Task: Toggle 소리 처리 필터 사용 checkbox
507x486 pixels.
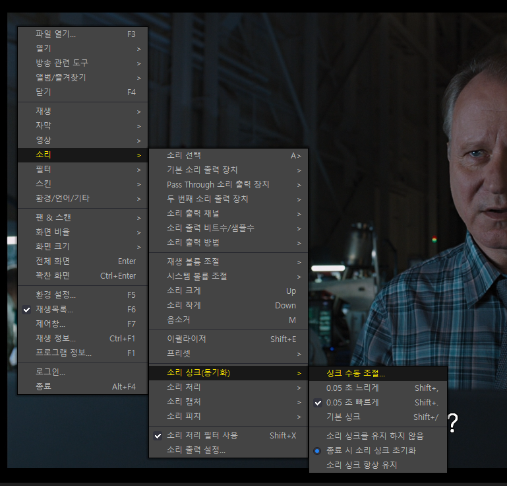Action: pyautogui.click(x=228, y=436)
